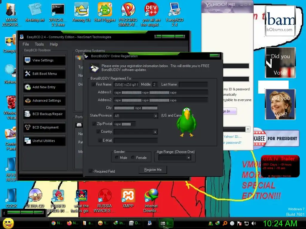The height and width of the screenshot is (229, 306).
Task: Switch to the Firefox taskbar button
Action: (x=72, y=223)
